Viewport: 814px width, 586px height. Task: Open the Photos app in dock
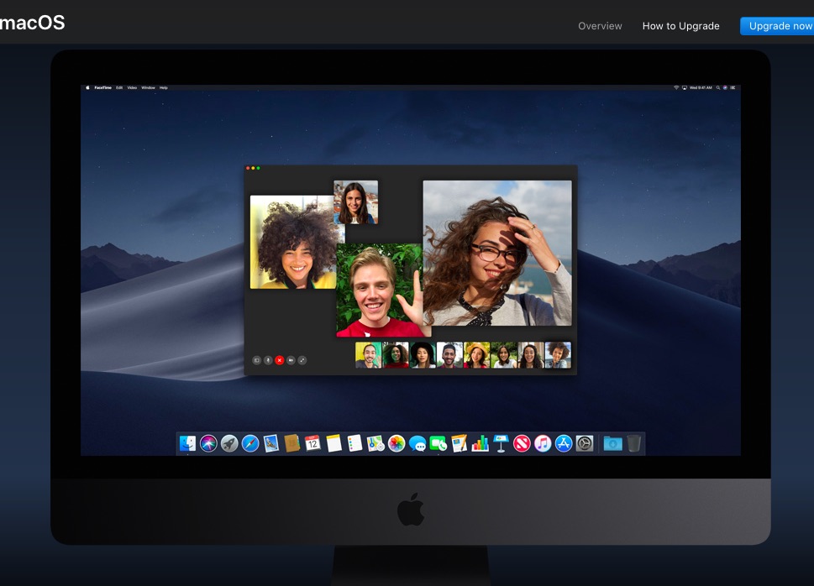(x=396, y=443)
